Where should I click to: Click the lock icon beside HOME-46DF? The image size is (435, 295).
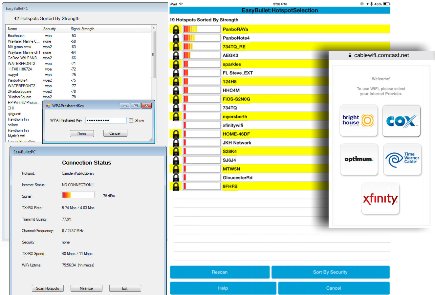click(176, 134)
